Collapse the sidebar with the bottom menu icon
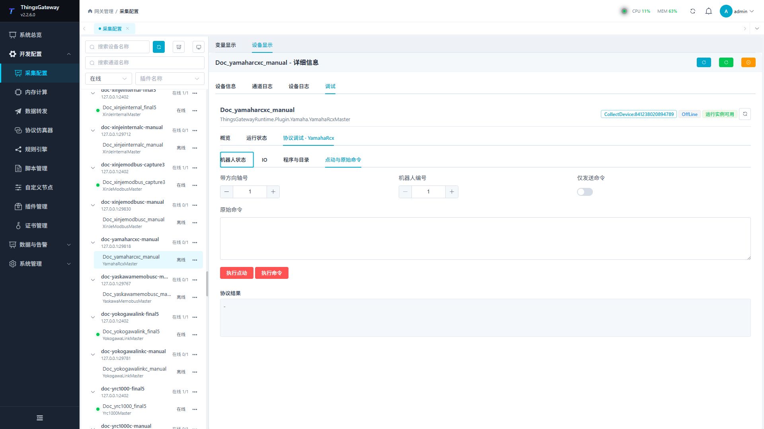The height and width of the screenshot is (429, 764). point(40,418)
